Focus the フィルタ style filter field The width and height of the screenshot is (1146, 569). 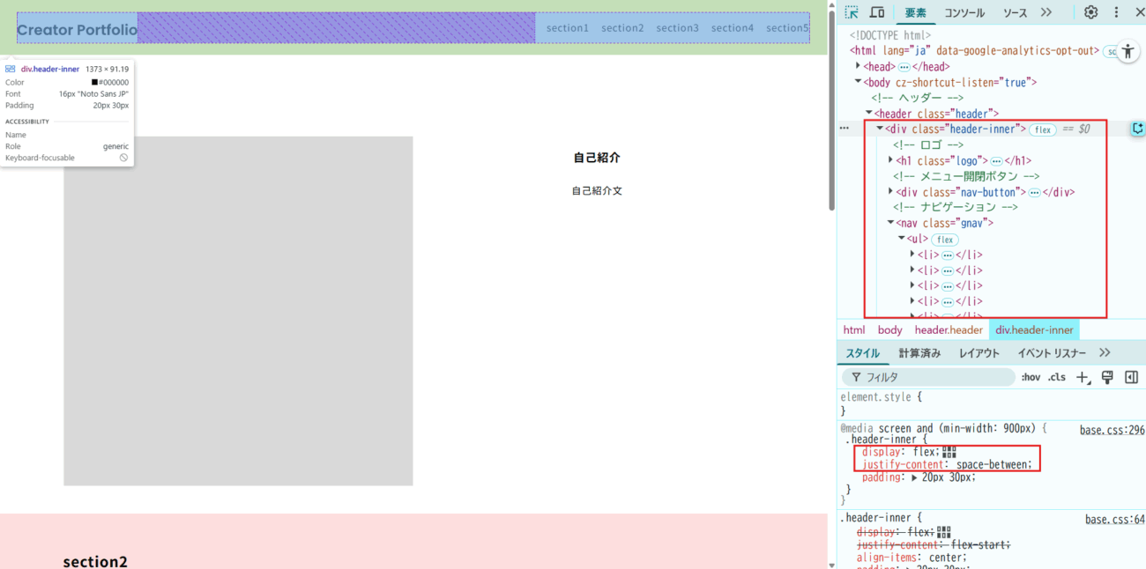point(934,377)
